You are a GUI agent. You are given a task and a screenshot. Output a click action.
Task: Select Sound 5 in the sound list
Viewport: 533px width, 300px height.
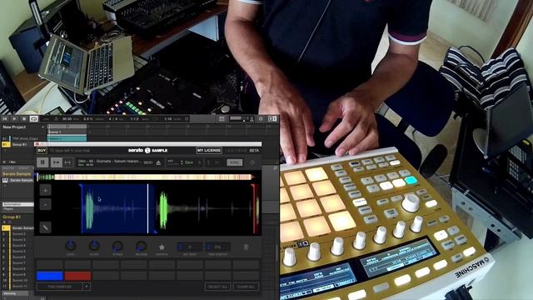18,252
